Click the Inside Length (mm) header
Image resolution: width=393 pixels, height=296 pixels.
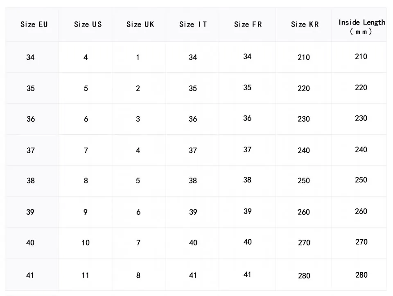pos(361,27)
